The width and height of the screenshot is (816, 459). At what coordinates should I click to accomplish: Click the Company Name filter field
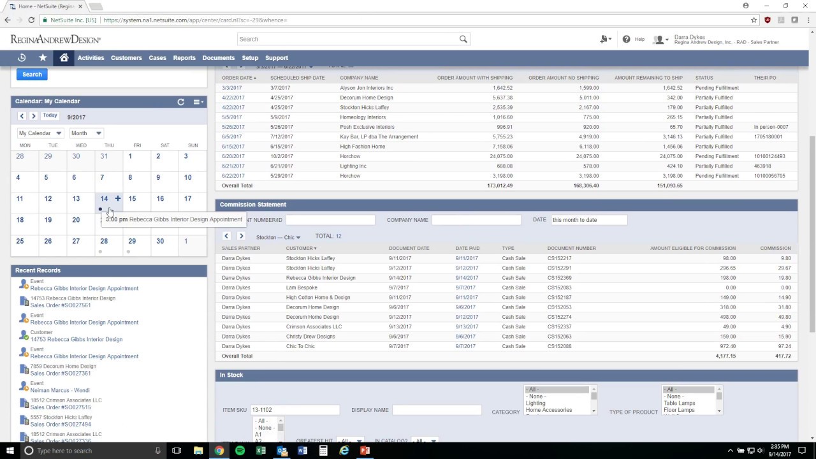476,220
